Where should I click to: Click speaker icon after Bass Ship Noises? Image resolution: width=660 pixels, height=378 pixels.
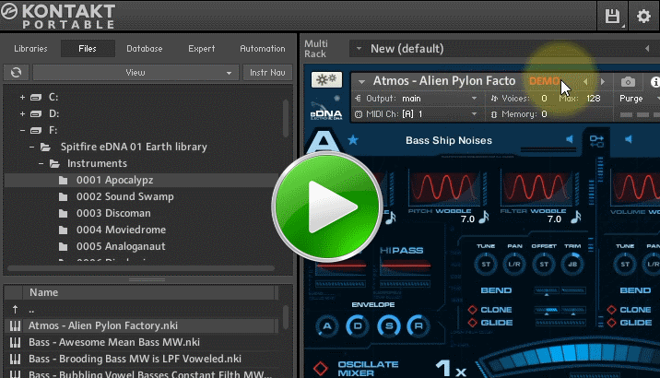click(x=569, y=140)
